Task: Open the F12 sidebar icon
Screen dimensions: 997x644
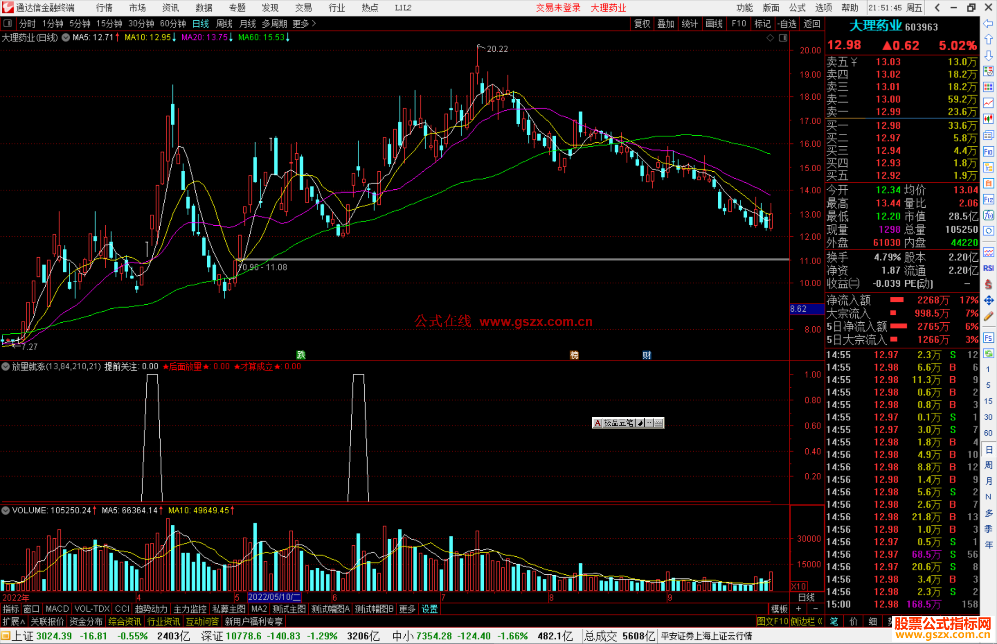Action: [988, 199]
